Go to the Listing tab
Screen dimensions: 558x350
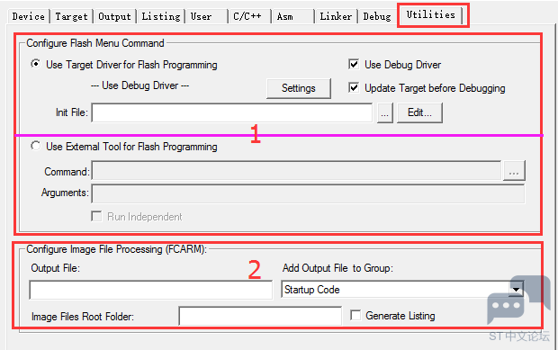161,16
